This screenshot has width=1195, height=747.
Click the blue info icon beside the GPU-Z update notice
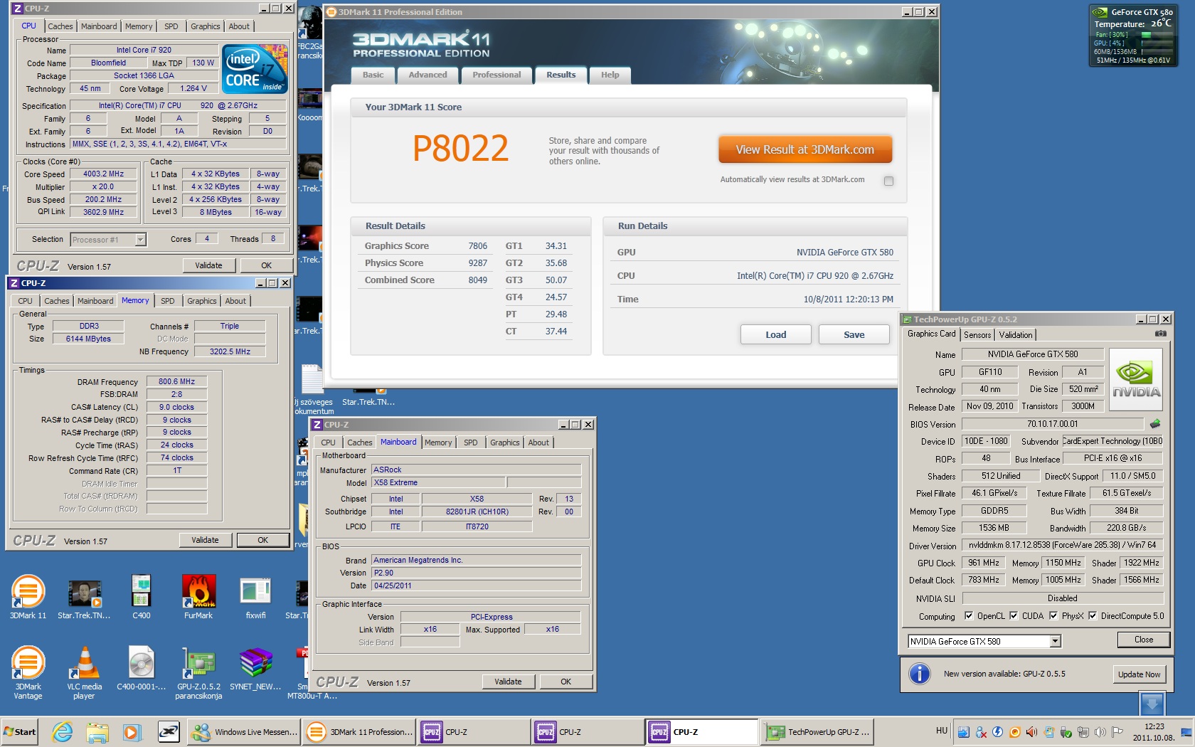pyautogui.click(x=919, y=673)
